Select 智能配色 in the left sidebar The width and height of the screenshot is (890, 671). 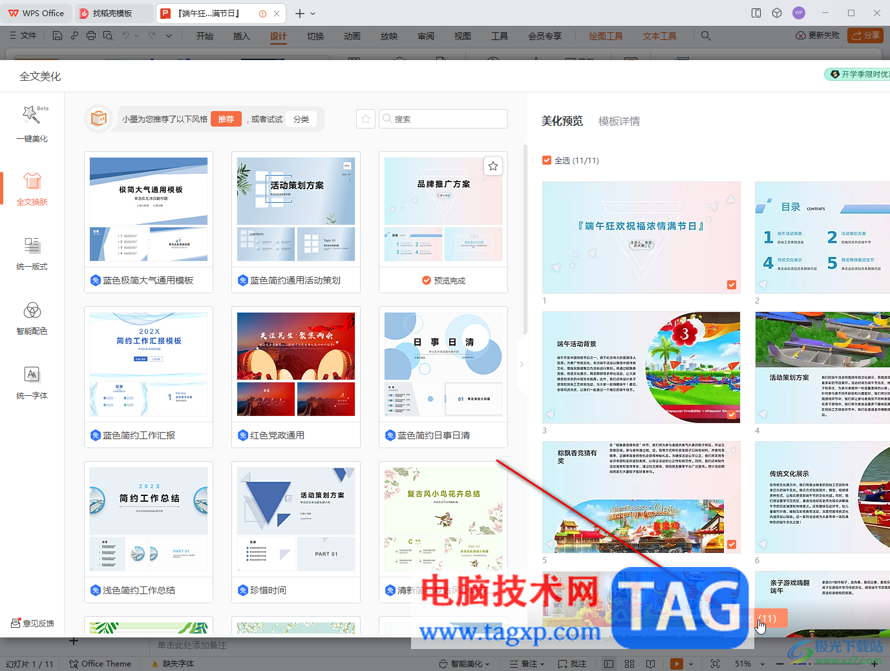click(32, 317)
